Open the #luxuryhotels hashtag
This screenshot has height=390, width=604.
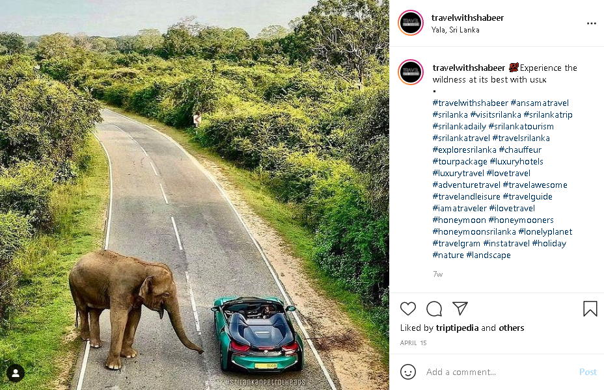click(516, 161)
